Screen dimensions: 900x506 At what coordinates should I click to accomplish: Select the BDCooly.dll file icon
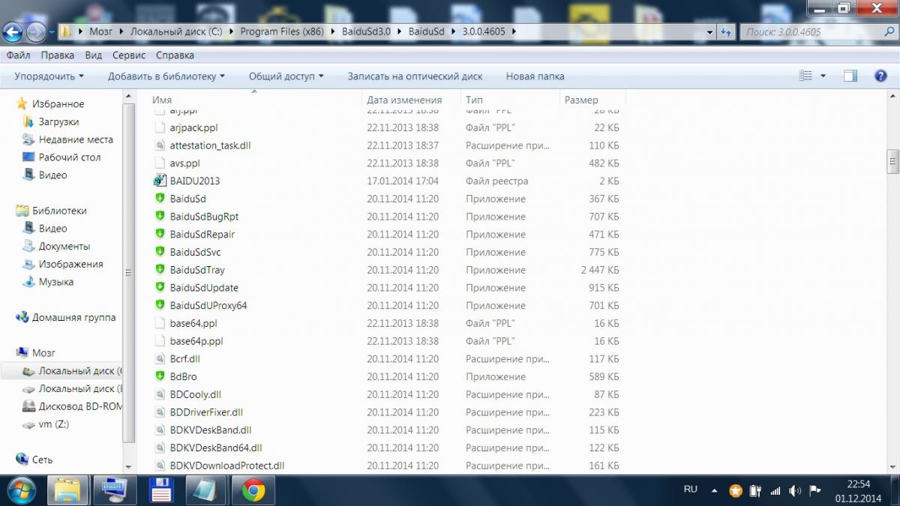pos(159,394)
